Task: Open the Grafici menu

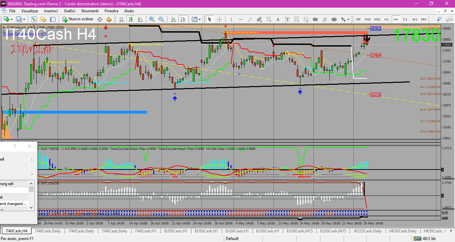Action: [70, 11]
